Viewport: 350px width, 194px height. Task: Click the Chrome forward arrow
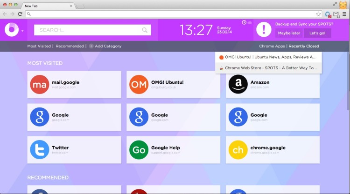[12, 14]
